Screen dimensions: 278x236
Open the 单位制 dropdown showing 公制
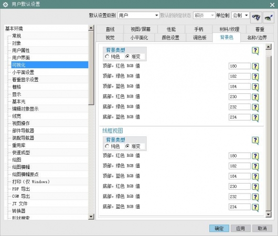tap(240, 15)
